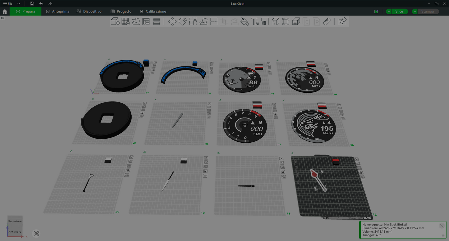Open the fuzzy skin layered-cube tool

[x=296, y=21]
